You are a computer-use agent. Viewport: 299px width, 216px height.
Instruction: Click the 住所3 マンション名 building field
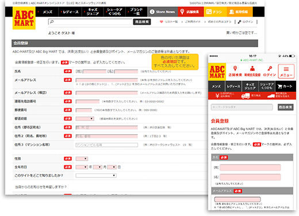click(107, 145)
